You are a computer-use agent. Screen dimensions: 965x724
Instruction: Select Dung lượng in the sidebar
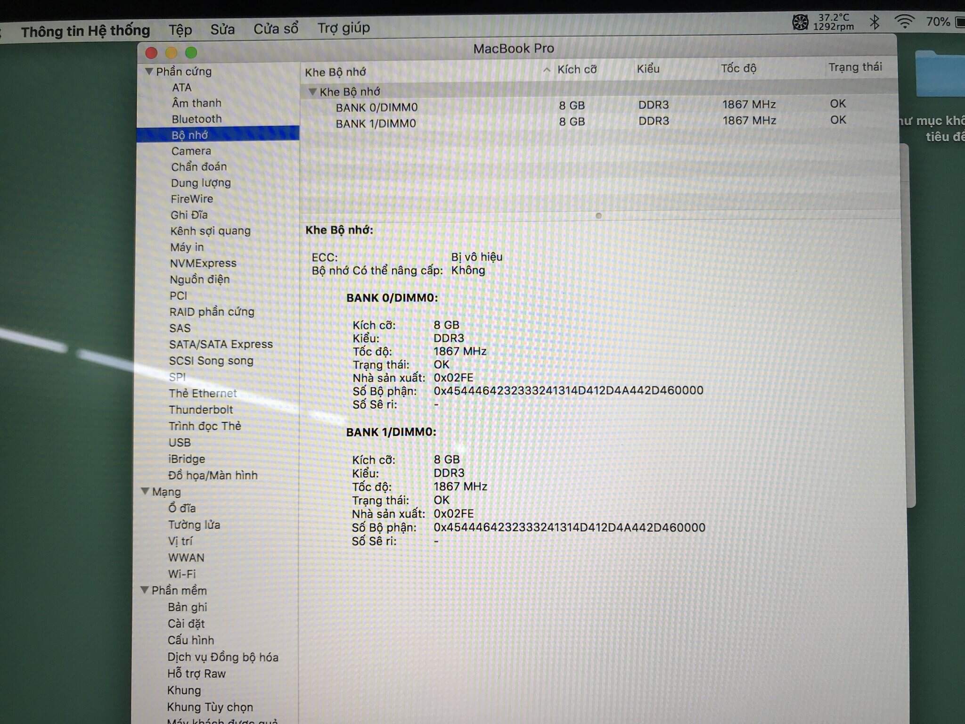201,183
